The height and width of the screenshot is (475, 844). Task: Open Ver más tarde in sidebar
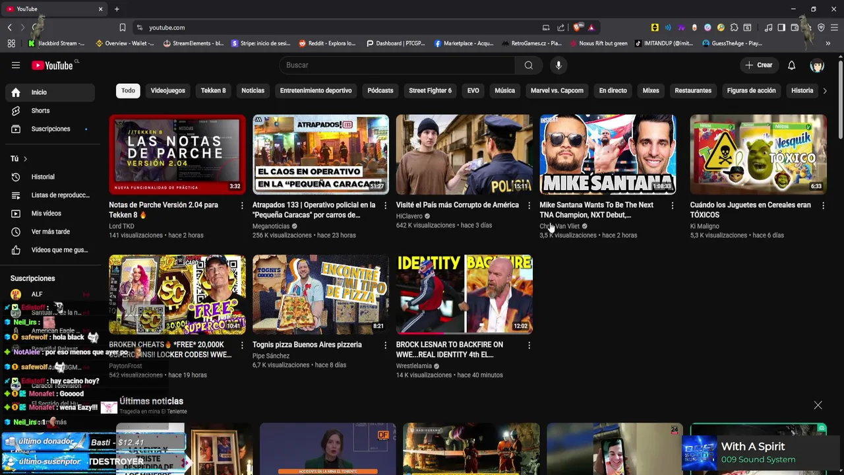coord(50,232)
